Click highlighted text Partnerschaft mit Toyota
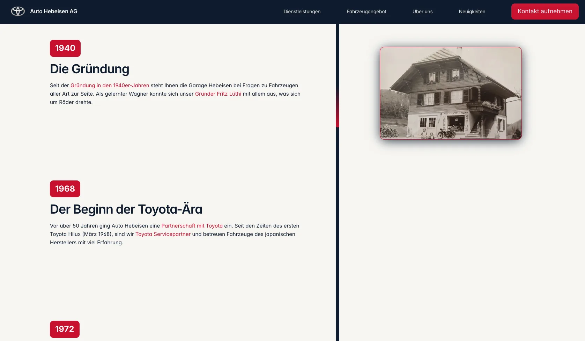 (192, 226)
